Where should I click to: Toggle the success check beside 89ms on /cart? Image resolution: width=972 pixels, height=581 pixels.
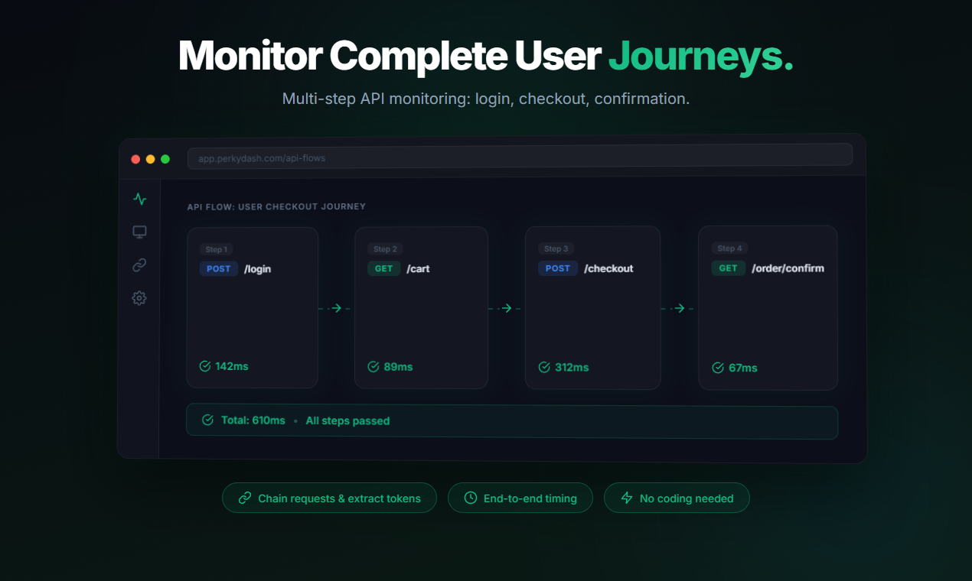[x=373, y=367]
